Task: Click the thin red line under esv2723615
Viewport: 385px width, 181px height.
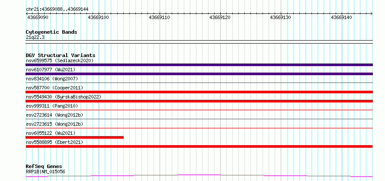Action: click(199, 128)
